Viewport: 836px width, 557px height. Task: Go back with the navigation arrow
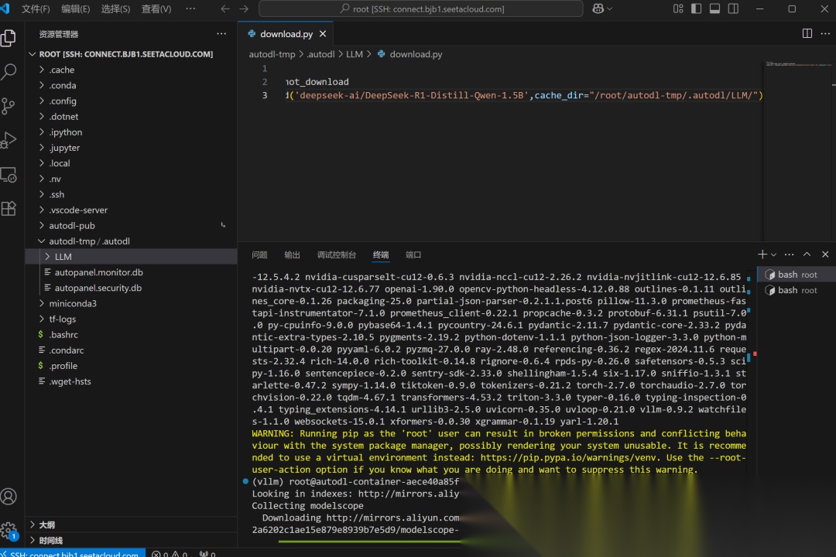[x=225, y=9]
